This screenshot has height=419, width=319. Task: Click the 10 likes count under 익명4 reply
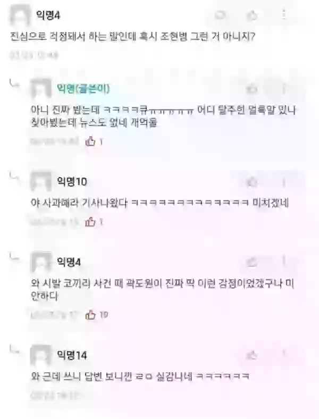click(x=96, y=315)
